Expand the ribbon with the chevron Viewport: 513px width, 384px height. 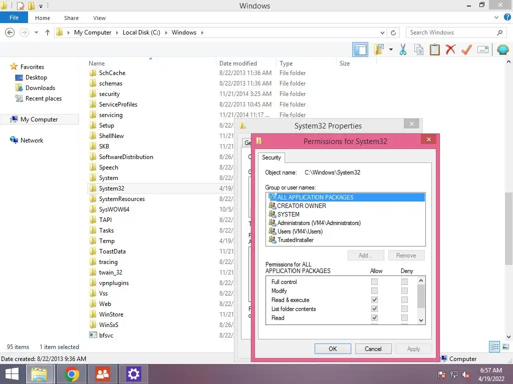(496, 17)
